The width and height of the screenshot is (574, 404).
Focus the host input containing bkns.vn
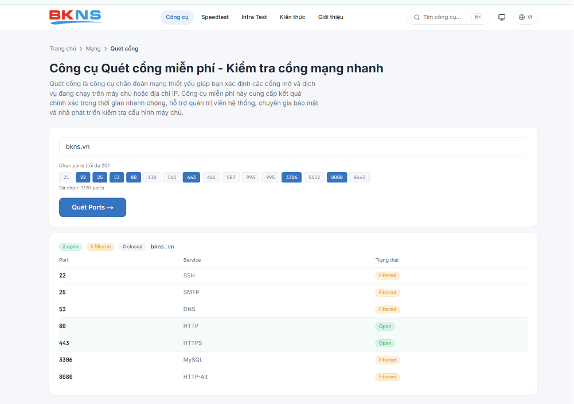pyautogui.click(x=293, y=146)
